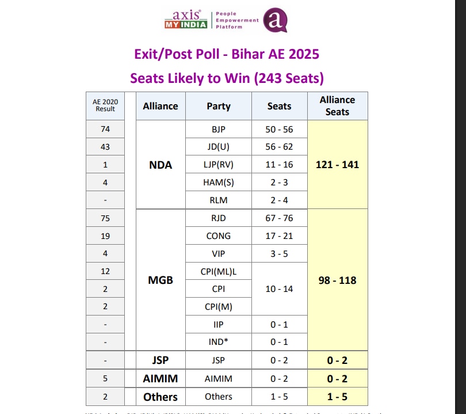Select the yellow '98 - 118' alliance seats cell

(337, 280)
